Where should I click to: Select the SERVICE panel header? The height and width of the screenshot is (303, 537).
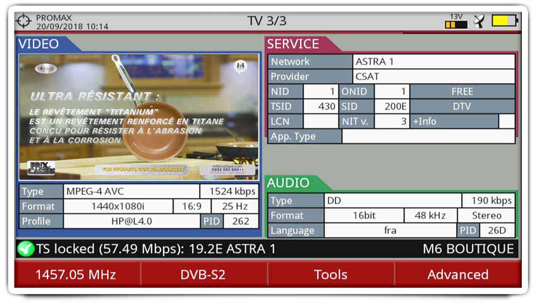pos(293,44)
